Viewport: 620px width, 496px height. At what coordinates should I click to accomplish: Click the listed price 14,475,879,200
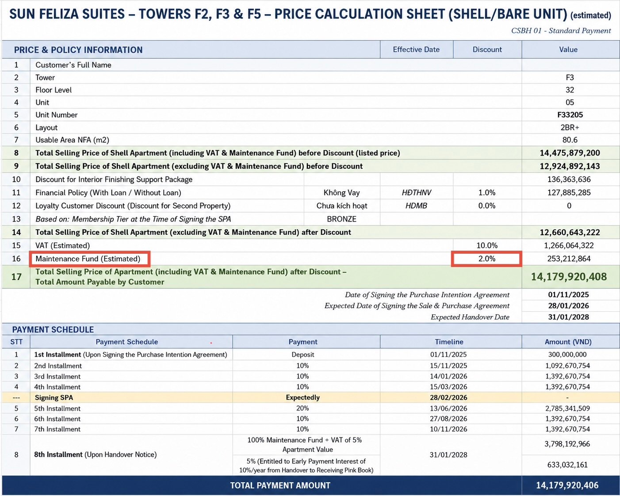click(x=570, y=153)
